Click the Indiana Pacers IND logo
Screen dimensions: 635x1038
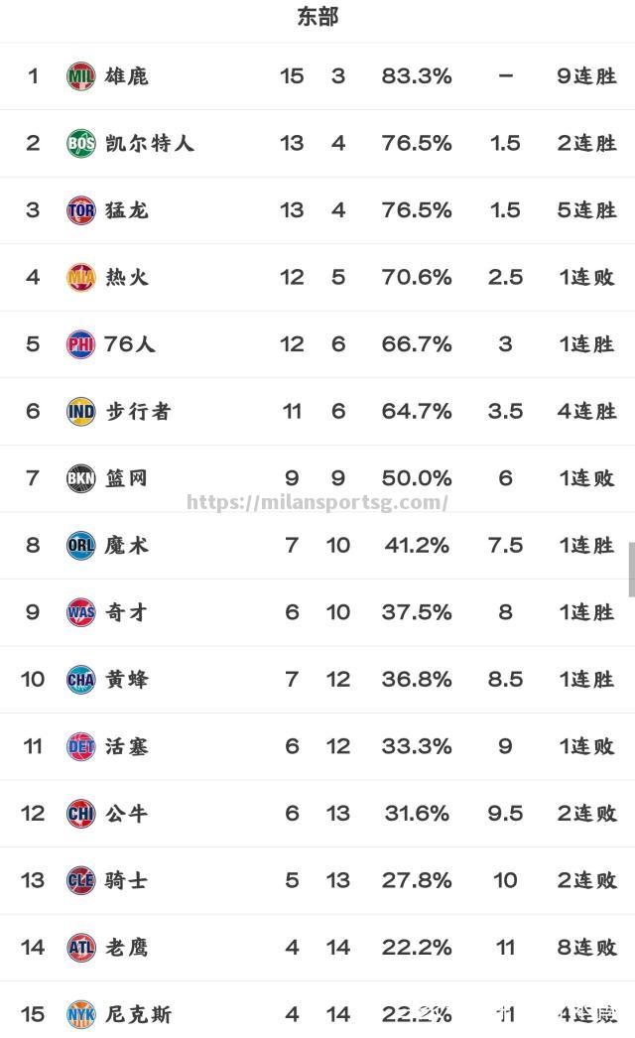(x=80, y=412)
